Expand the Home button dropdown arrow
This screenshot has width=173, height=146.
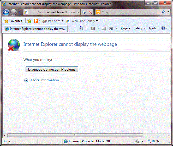87,28
